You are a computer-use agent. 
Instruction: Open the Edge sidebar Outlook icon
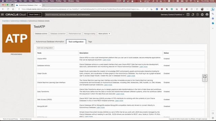click(x=213, y=23)
